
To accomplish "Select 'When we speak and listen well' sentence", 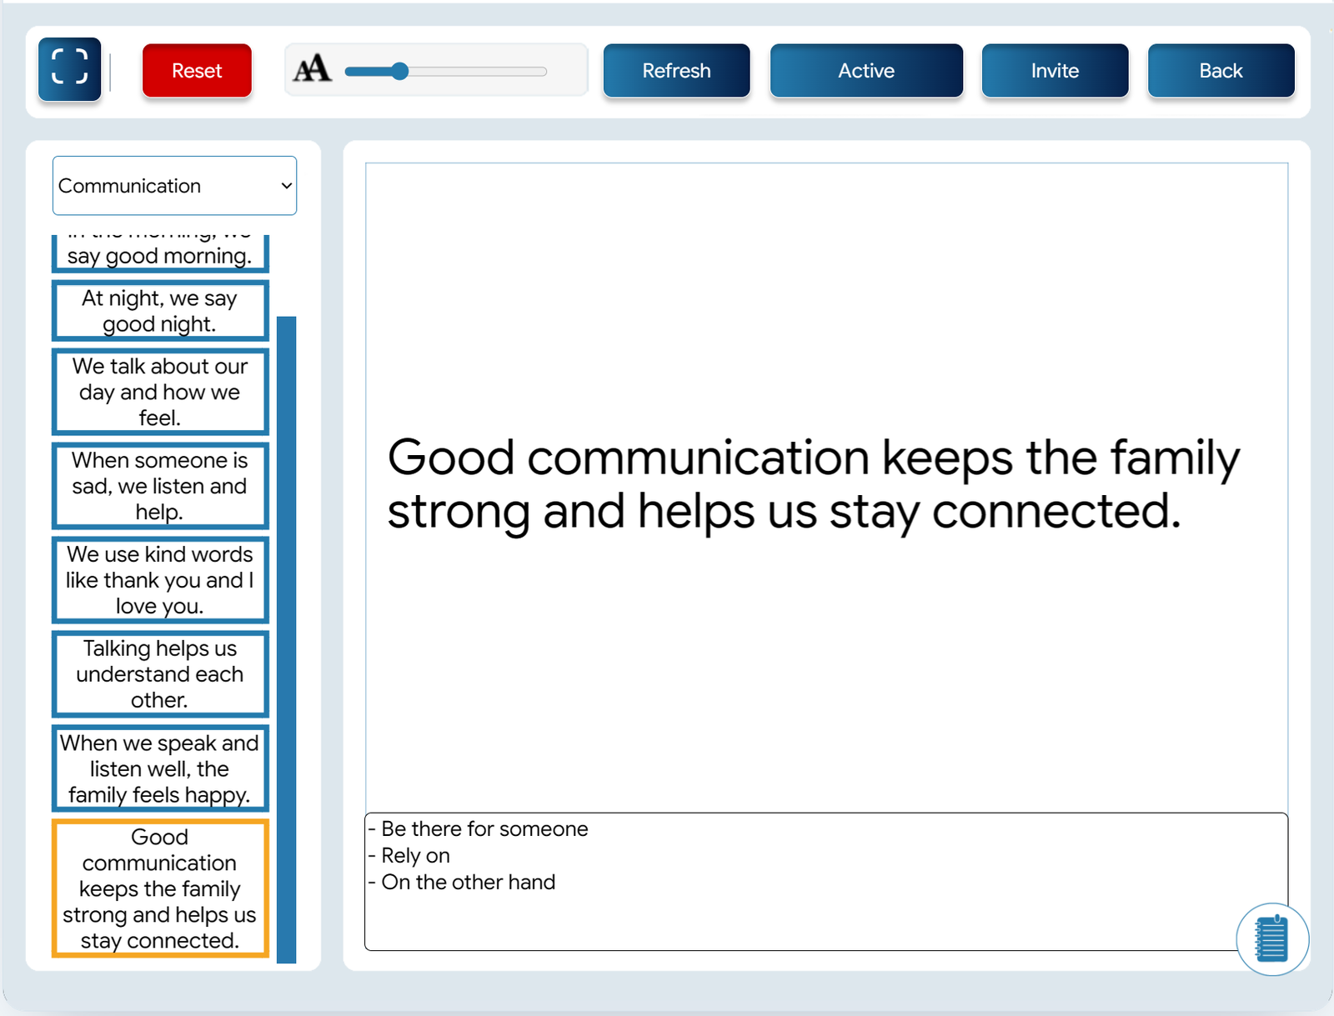I will point(160,768).
